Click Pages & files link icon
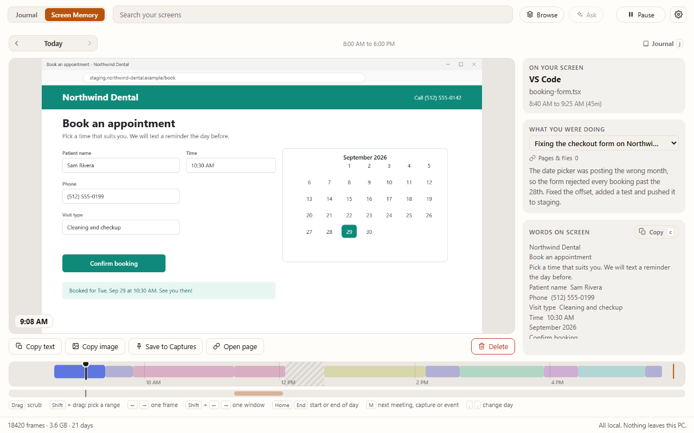Screen dimensions: 694x433 532,158
